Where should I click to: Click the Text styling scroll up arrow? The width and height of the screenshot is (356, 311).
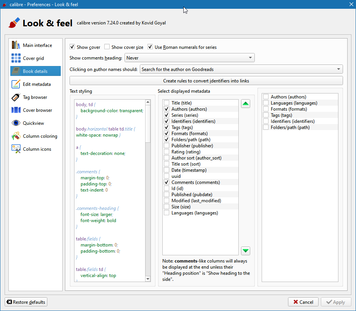[x=148, y=102]
